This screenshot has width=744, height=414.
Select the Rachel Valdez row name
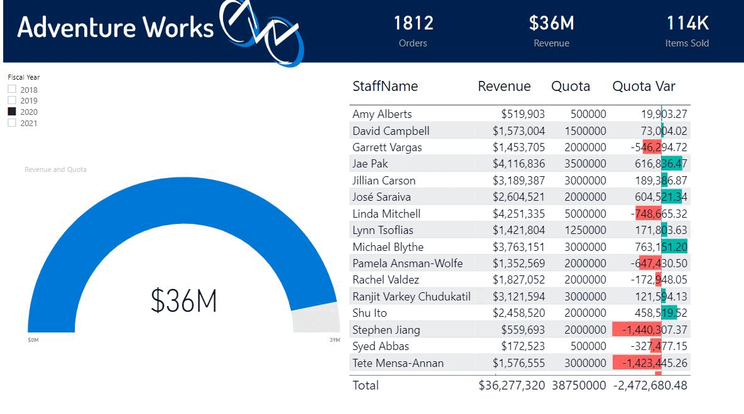pos(385,280)
